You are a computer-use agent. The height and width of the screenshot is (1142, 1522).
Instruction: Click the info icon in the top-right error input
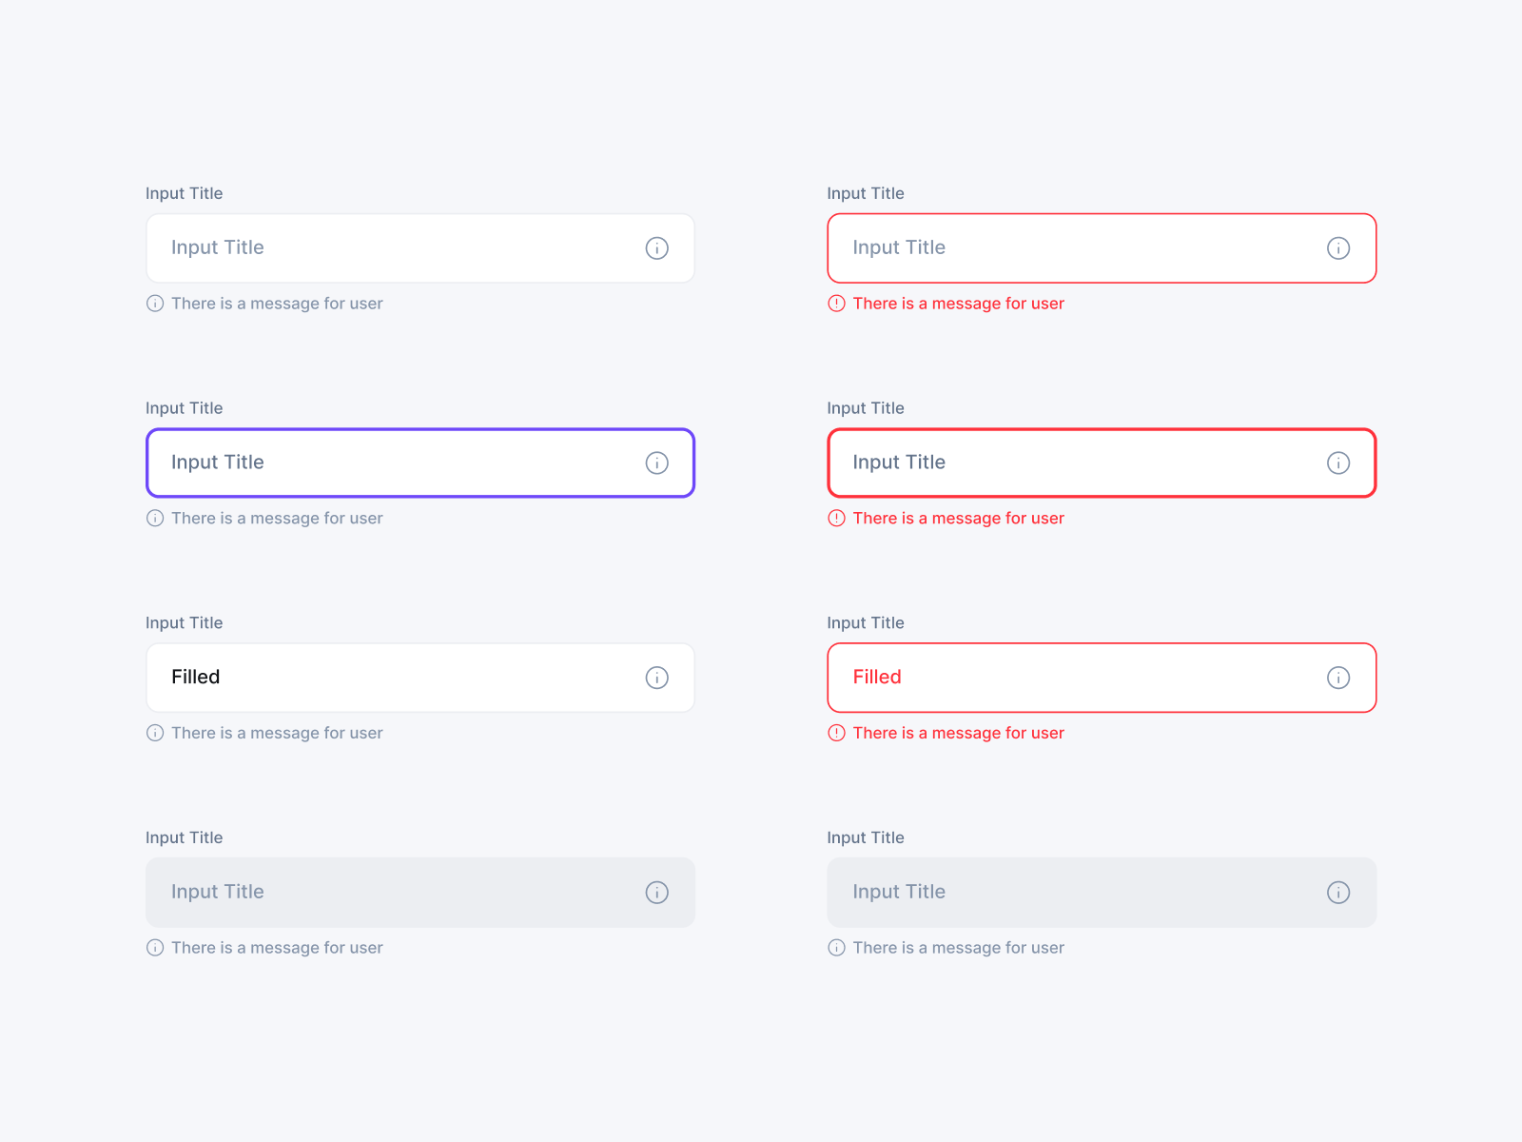pos(1338,247)
